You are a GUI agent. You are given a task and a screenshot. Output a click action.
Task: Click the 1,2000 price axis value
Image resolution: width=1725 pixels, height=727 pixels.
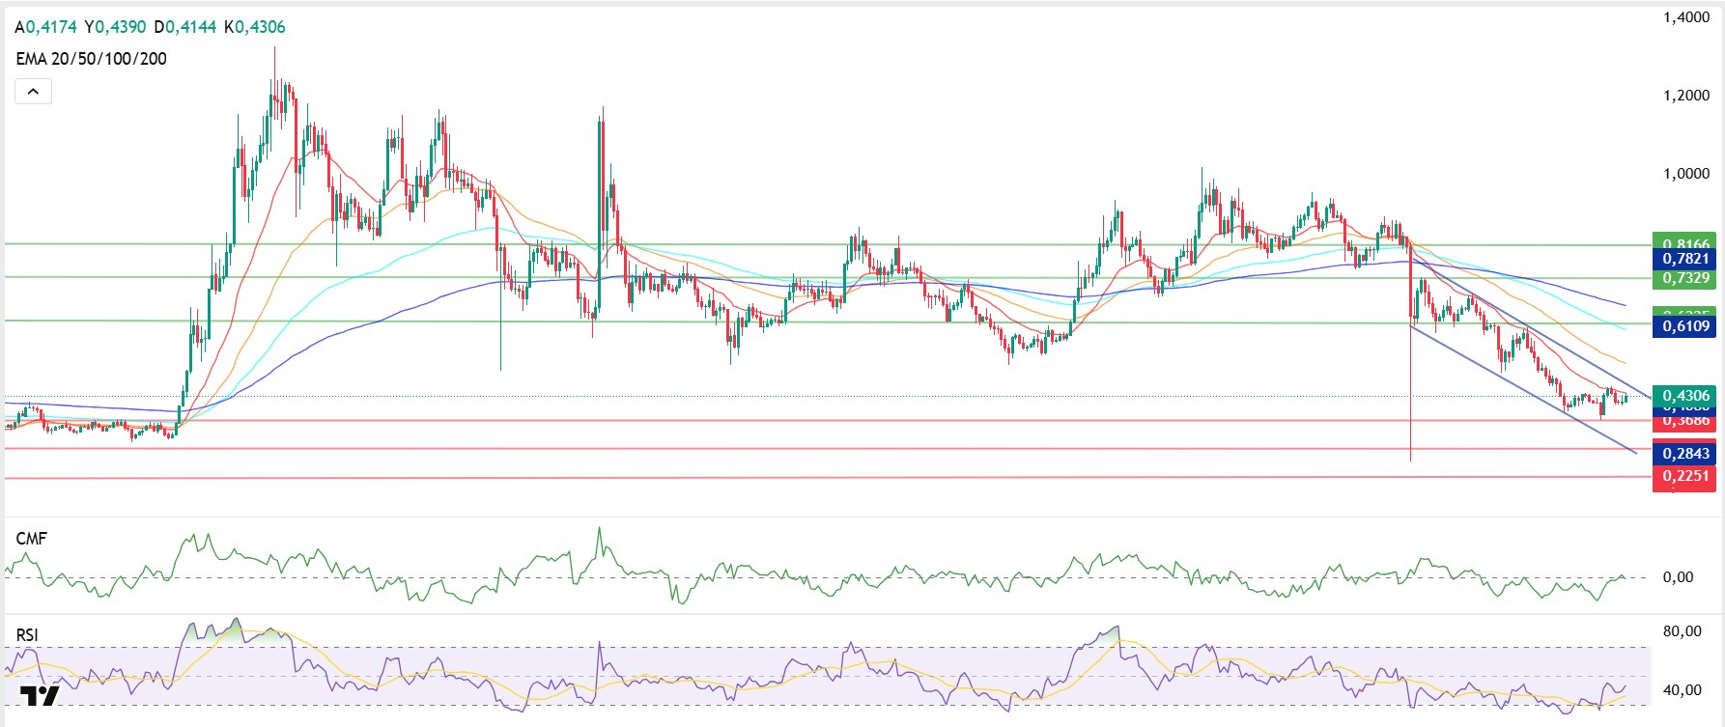(1685, 96)
